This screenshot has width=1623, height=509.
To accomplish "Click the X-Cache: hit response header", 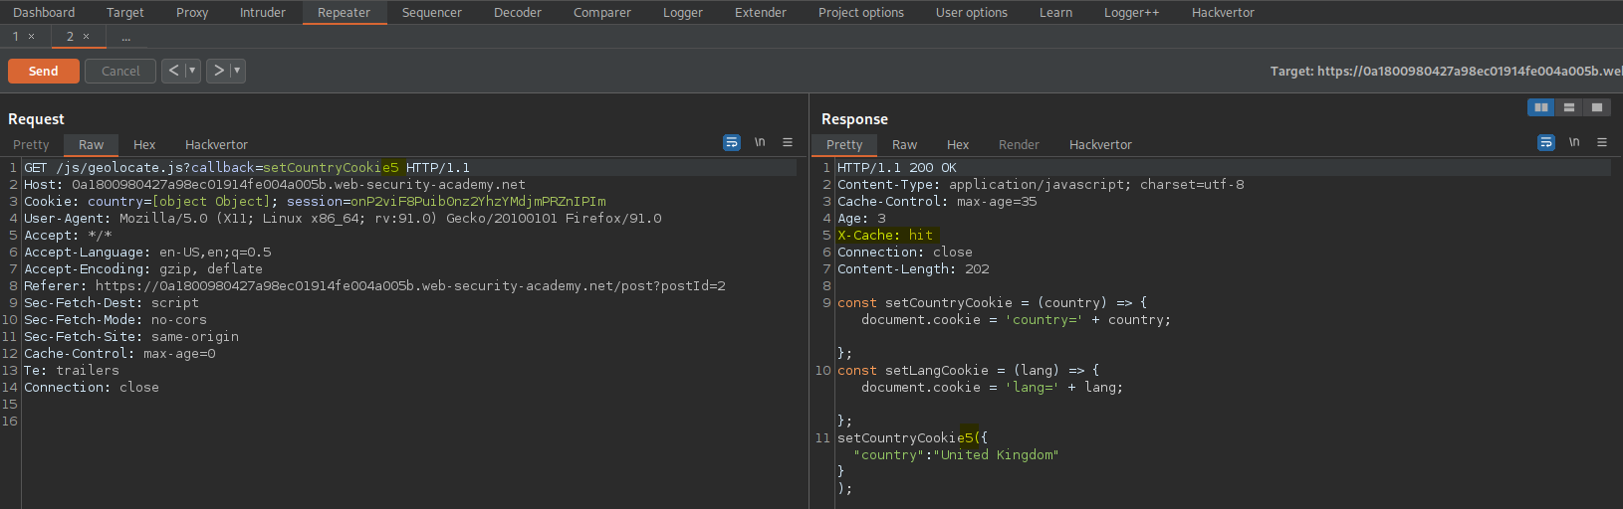I will [x=885, y=236].
